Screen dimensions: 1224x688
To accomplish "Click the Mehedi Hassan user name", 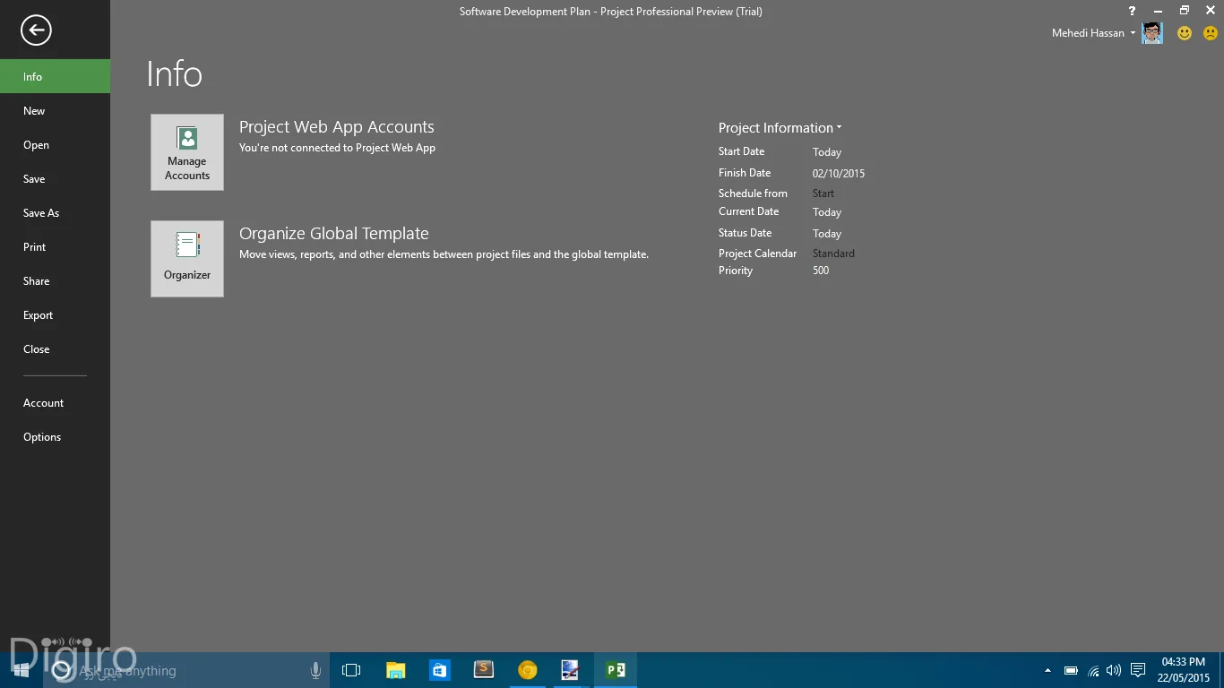I will (x=1088, y=33).
